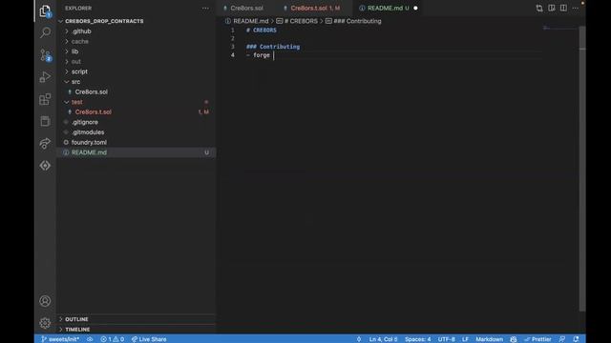
Task: Click Ln 4, Col cursor position indicator
Action: tap(383, 339)
